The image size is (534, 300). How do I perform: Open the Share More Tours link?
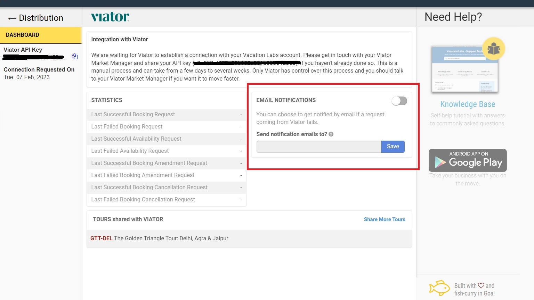385,219
